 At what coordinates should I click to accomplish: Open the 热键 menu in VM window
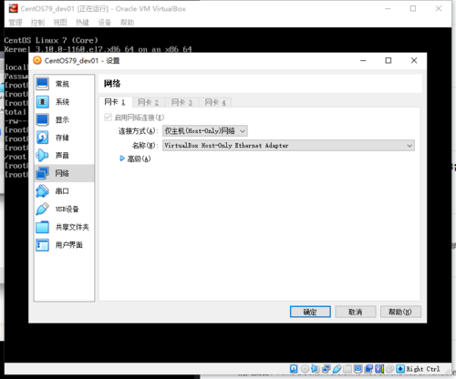point(82,22)
